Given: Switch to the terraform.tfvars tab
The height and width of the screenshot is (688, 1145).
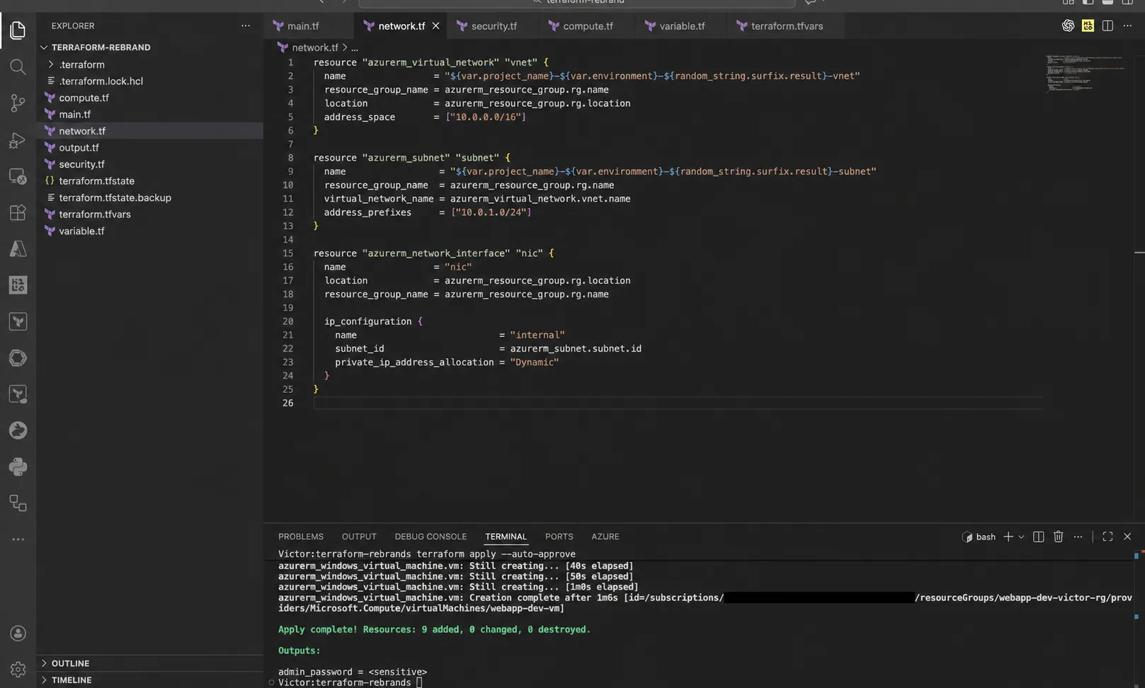Looking at the screenshot, I should coord(787,26).
